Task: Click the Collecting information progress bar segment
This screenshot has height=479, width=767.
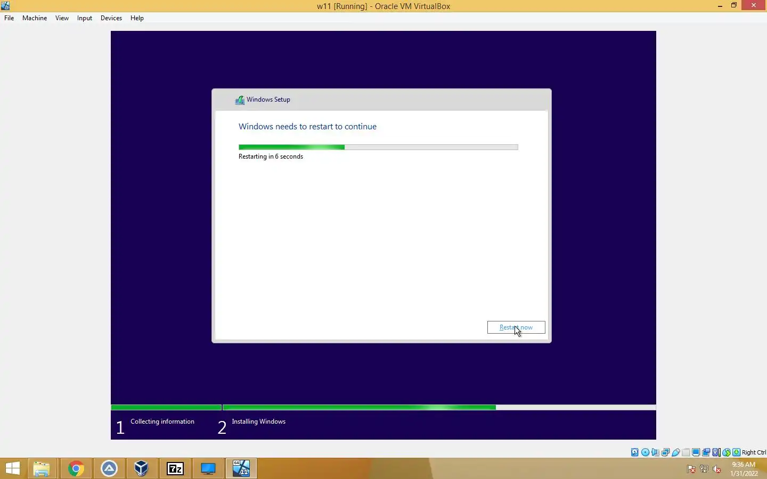Action: coord(166,407)
